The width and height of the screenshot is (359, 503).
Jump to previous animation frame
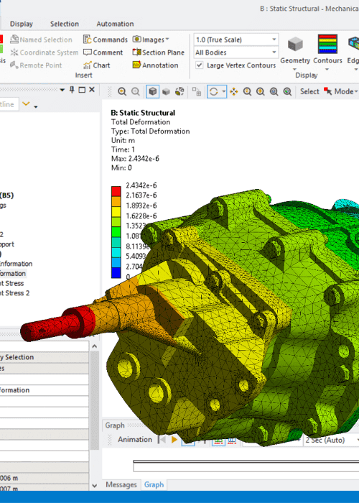162,440
